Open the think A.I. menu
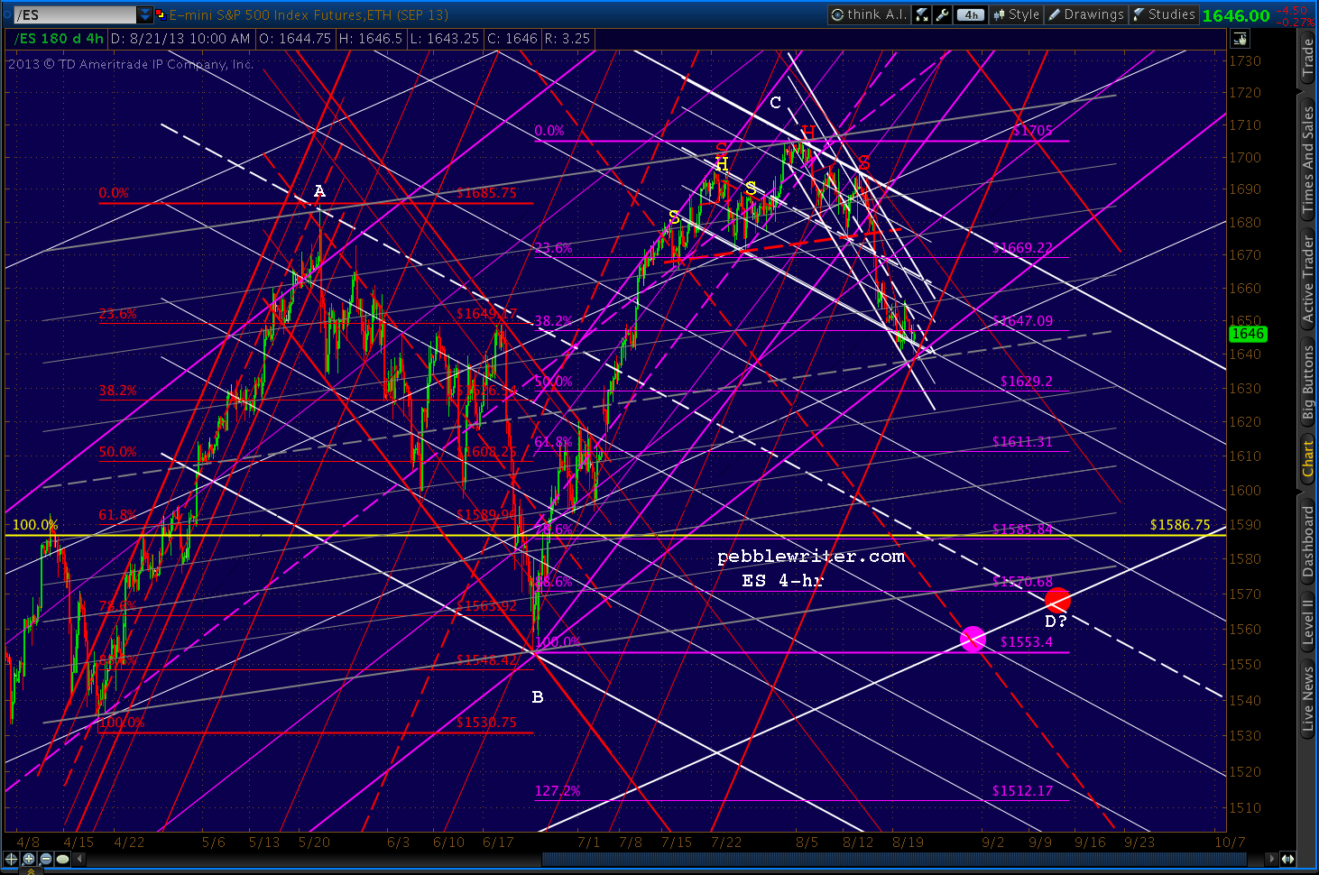 click(x=869, y=14)
